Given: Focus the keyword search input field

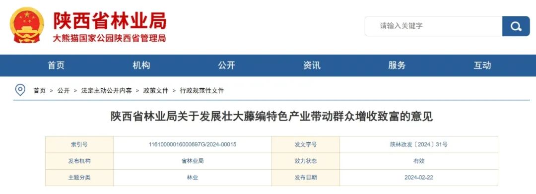Looking at the screenshot, I should click(x=433, y=26).
